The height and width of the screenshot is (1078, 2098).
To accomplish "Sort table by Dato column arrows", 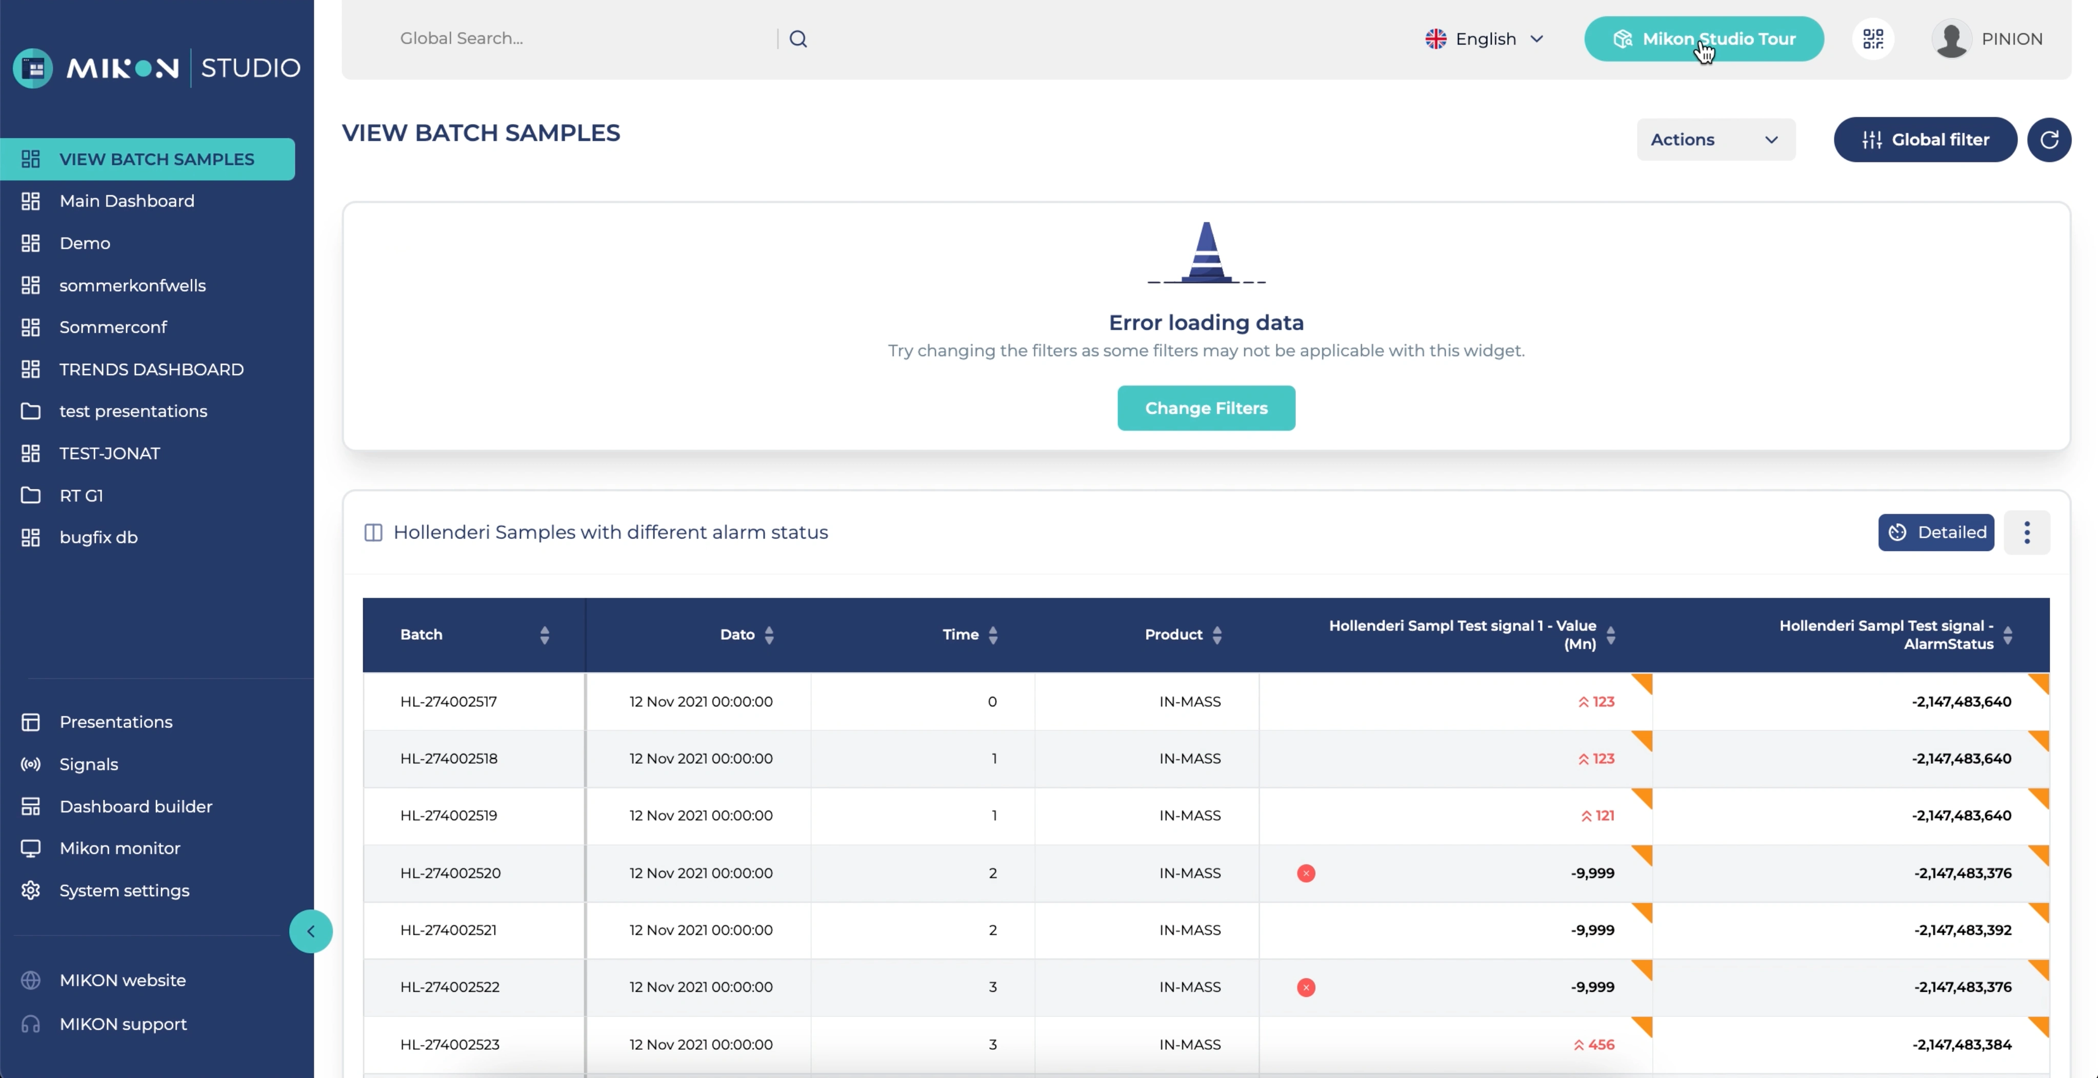I will coord(769,635).
